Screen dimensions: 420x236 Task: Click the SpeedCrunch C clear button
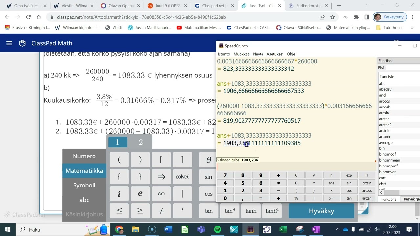click(x=296, y=175)
